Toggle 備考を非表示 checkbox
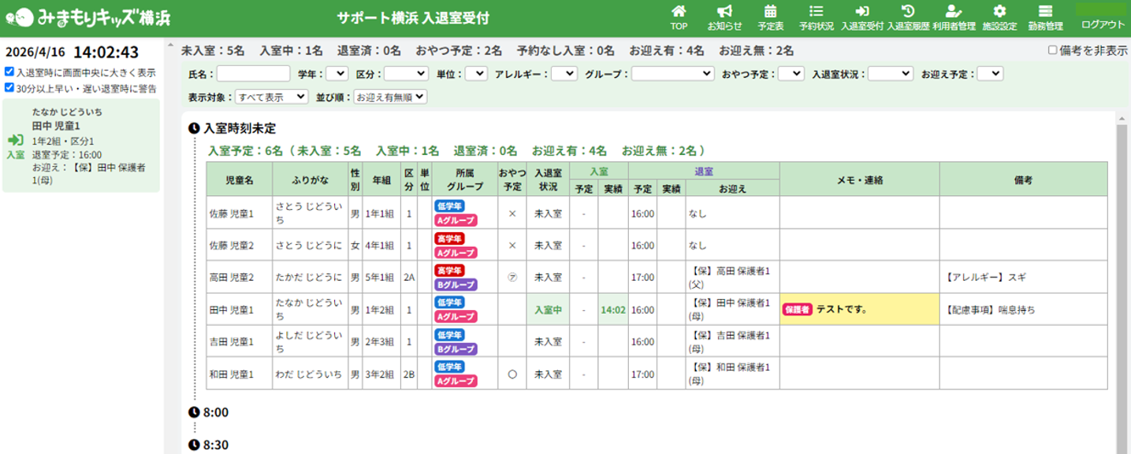The height and width of the screenshot is (454, 1131). 1052,50
